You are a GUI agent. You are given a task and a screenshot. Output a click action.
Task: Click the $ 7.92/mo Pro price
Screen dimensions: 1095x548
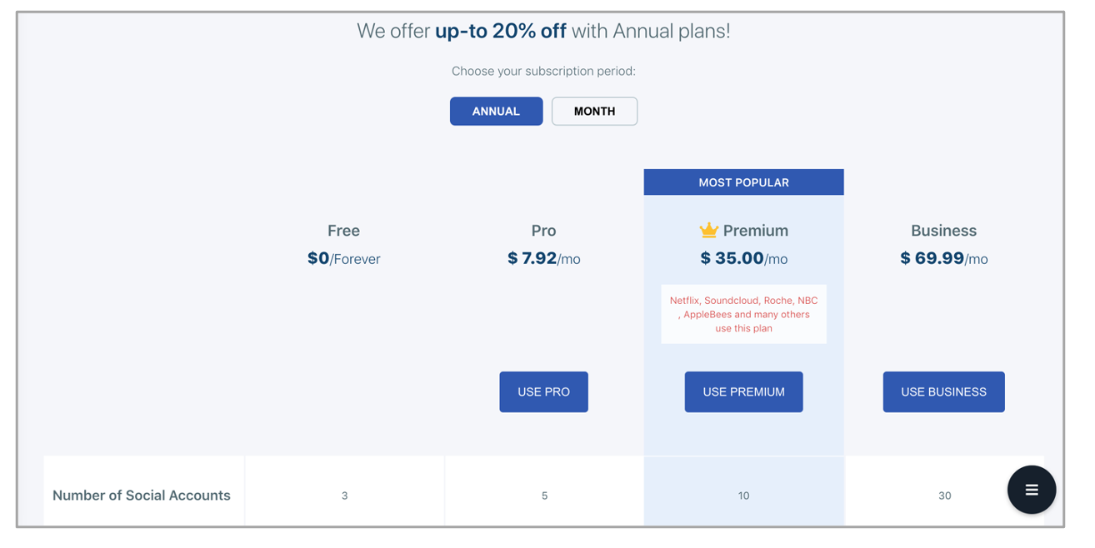click(543, 259)
